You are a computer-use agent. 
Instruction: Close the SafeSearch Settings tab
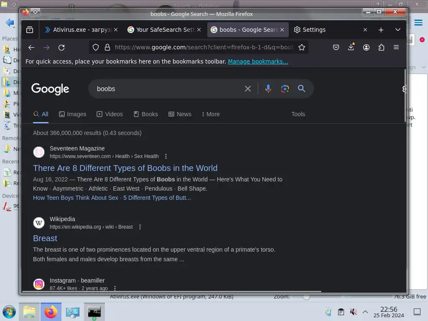point(199,30)
